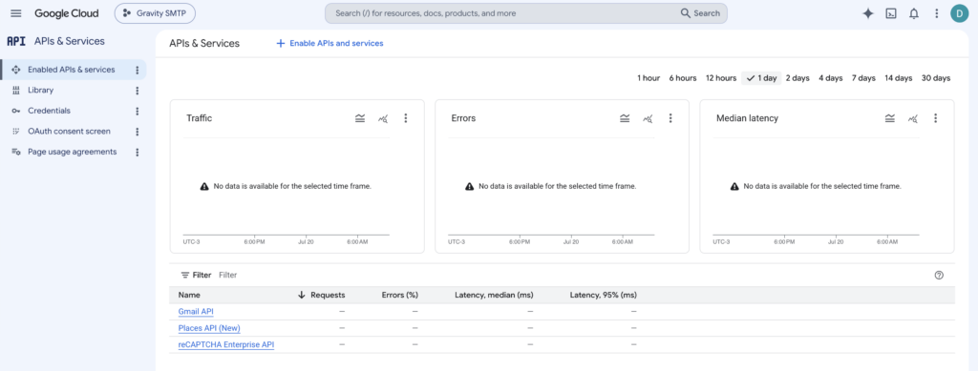The height and width of the screenshot is (371, 978).
Task: Select the 7 days time range
Action: point(863,78)
